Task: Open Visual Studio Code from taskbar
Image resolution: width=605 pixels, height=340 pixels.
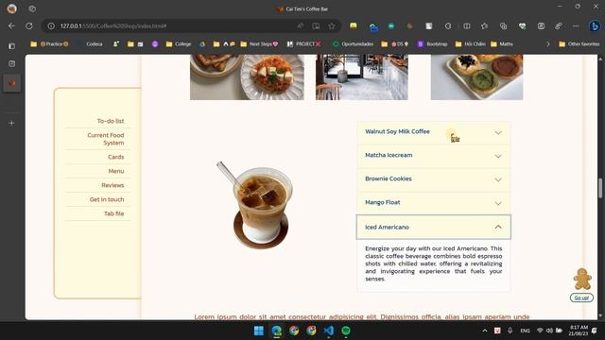Action: click(x=329, y=331)
